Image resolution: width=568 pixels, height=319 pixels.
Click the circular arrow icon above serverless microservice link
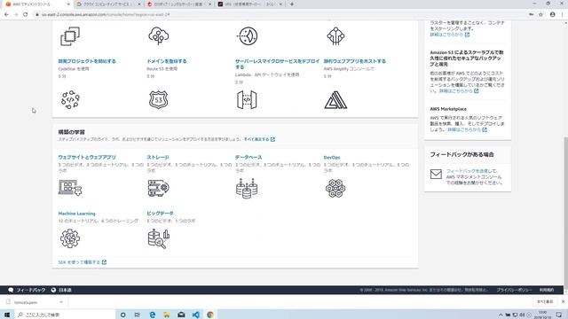(x=247, y=36)
